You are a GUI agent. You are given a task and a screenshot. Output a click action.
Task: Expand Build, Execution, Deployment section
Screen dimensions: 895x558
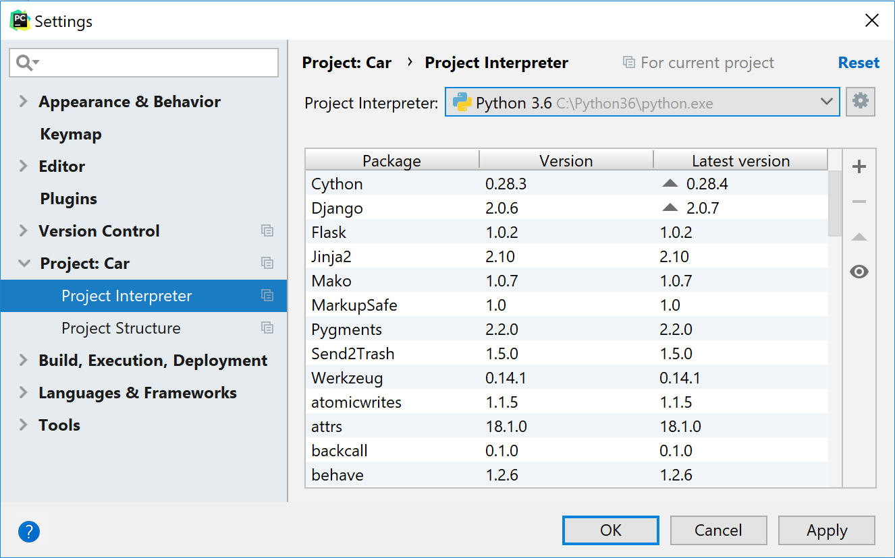click(24, 361)
